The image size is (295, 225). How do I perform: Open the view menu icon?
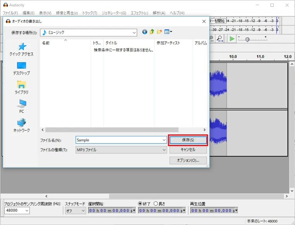(168, 32)
